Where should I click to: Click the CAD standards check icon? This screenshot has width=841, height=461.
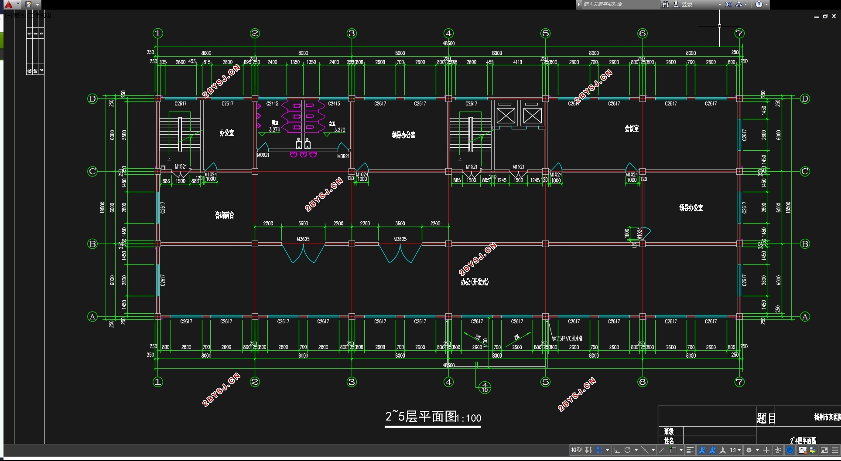(813, 450)
